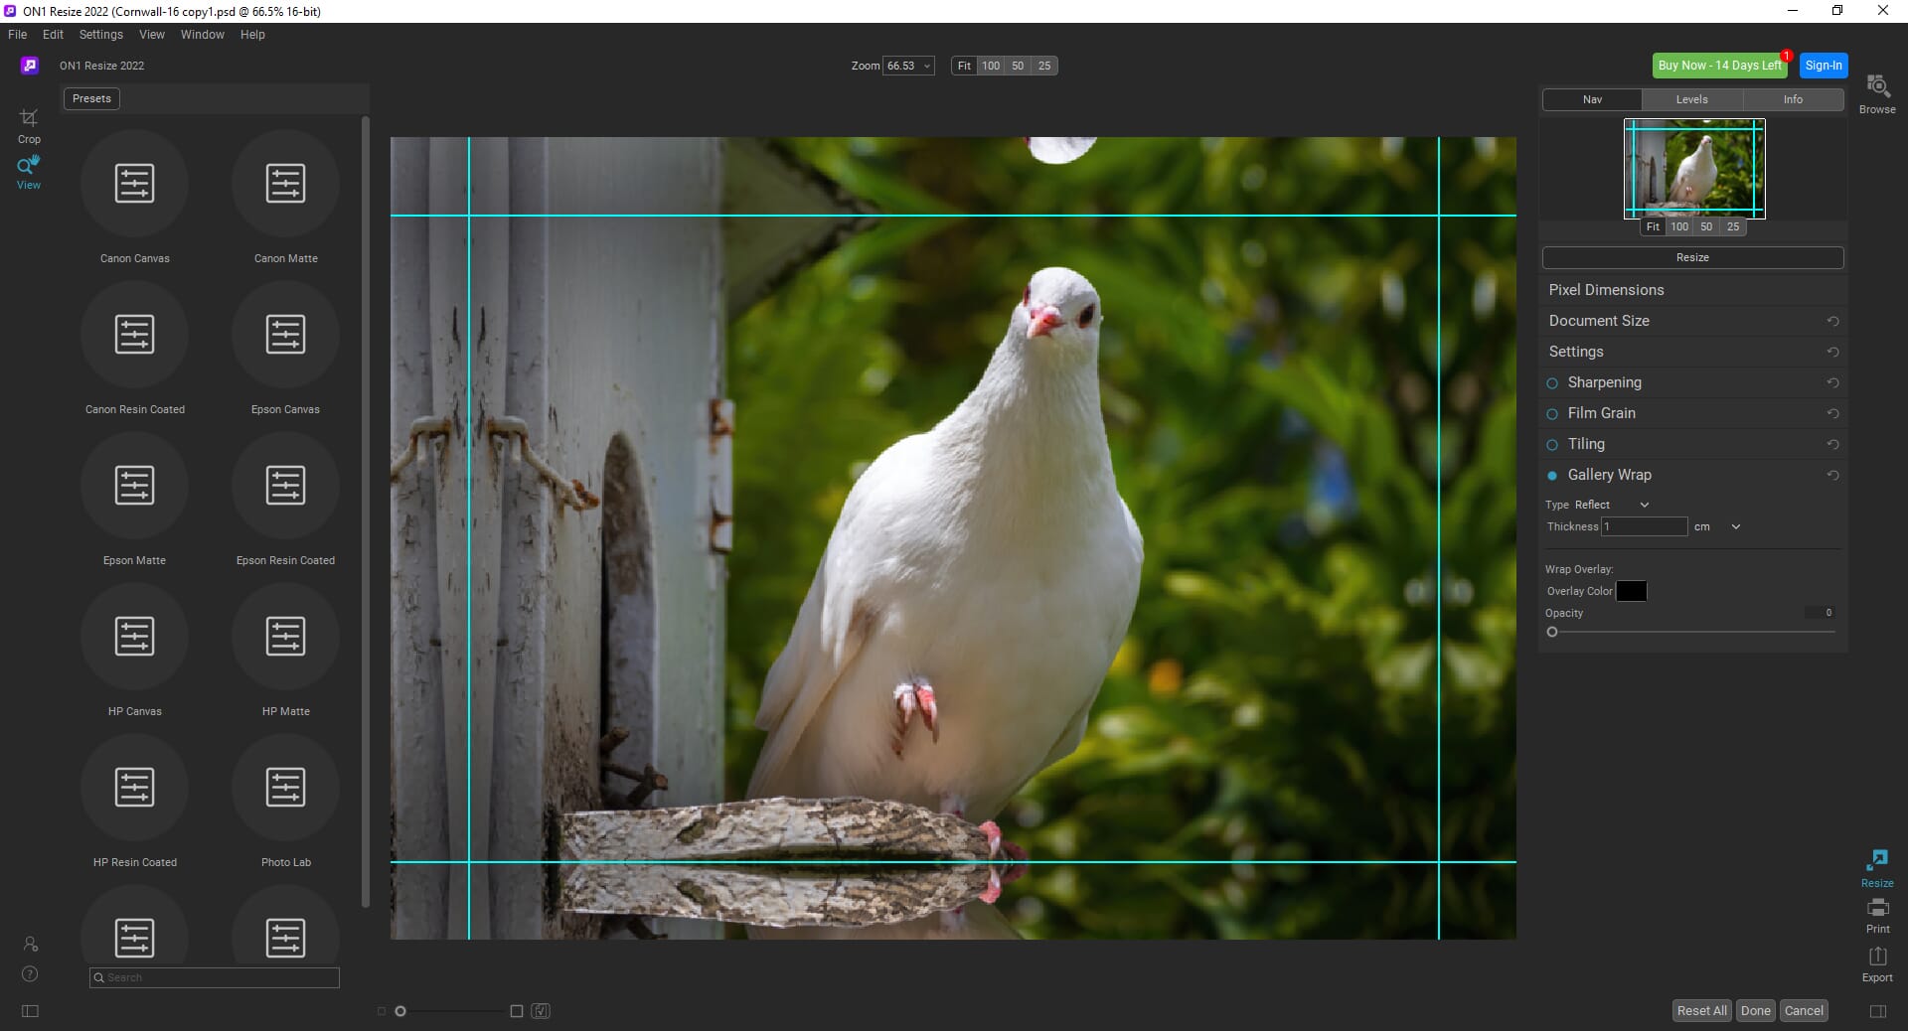1908x1031 pixels.
Task: Adjust the Opacity slider handle
Action: tap(1552, 632)
